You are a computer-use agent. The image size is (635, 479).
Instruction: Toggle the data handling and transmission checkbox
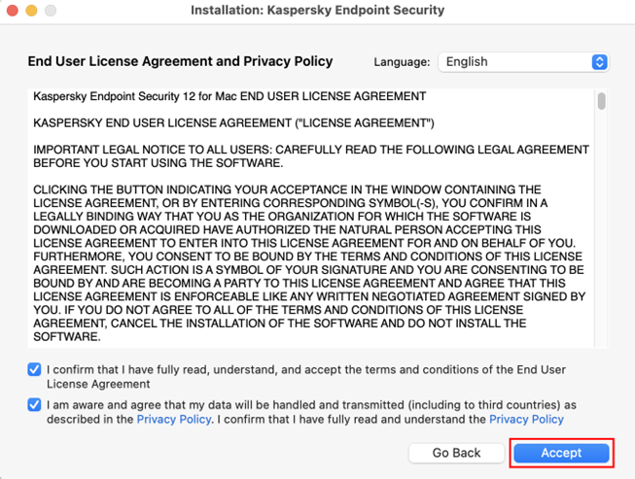click(x=35, y=404)
